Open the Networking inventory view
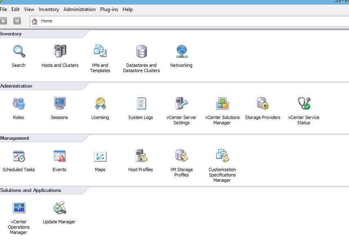The height and width of the screenshot is (249, 349). tap(182, 51)
